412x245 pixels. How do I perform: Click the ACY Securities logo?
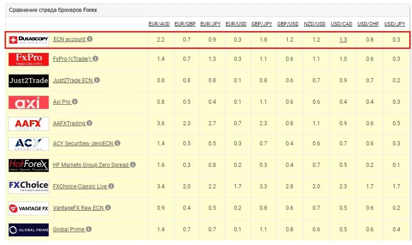28,144
